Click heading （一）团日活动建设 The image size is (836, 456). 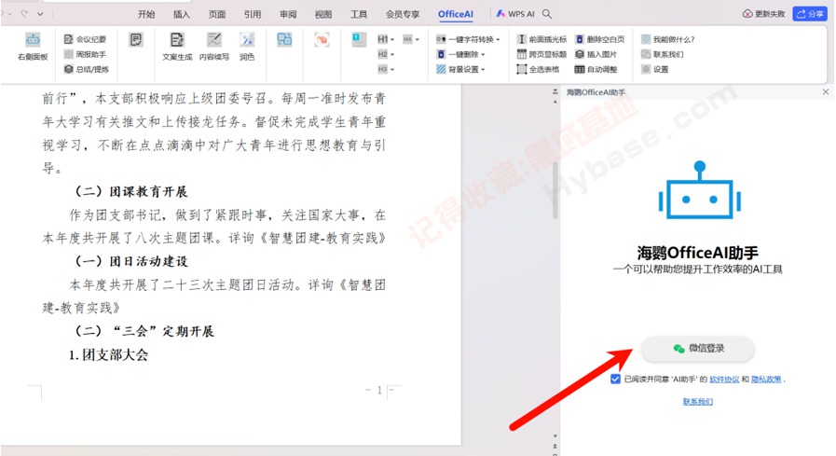pyautogui.click(x=130, y=261)
